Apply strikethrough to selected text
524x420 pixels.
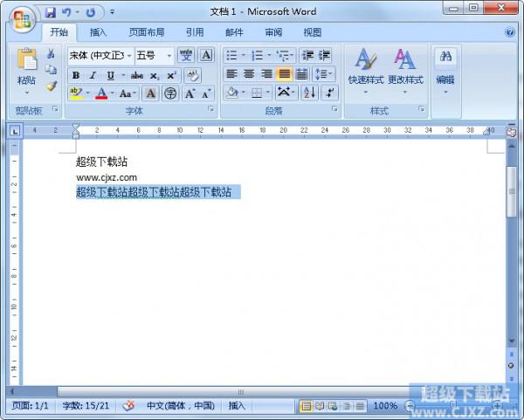point(137,75)
